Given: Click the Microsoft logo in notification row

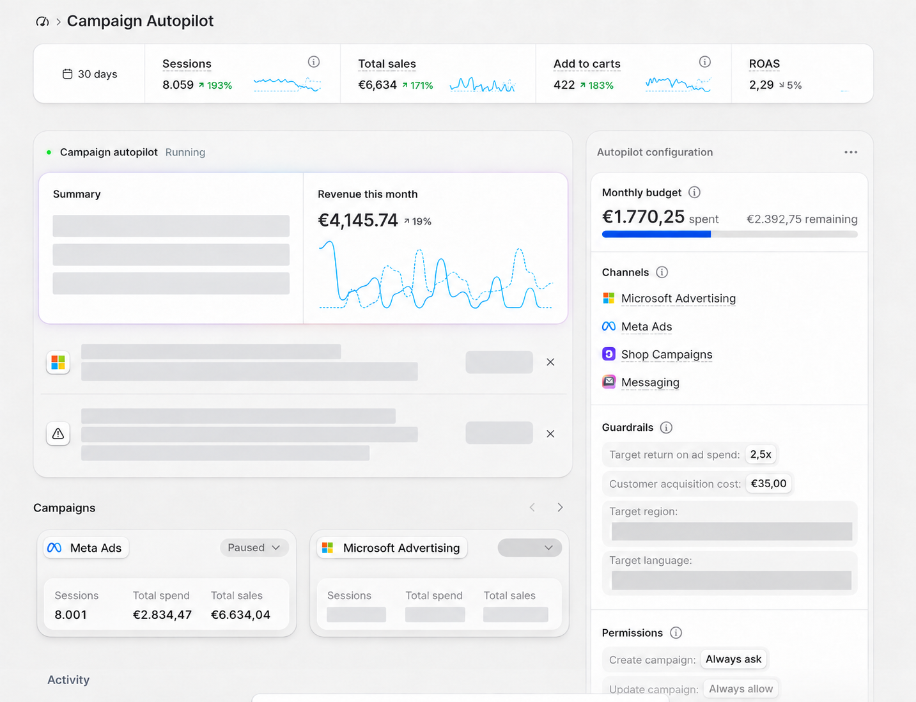Looking at the screenshot, I should pos(58,363).
